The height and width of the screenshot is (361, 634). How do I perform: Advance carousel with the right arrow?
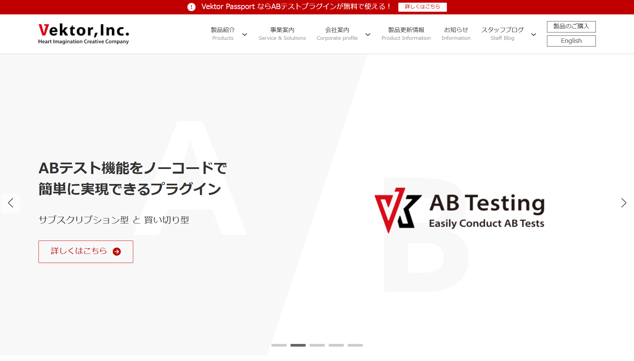click(623, 203)
